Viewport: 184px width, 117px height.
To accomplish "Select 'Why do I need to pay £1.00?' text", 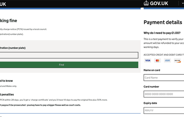I will (x=162, y=33).
